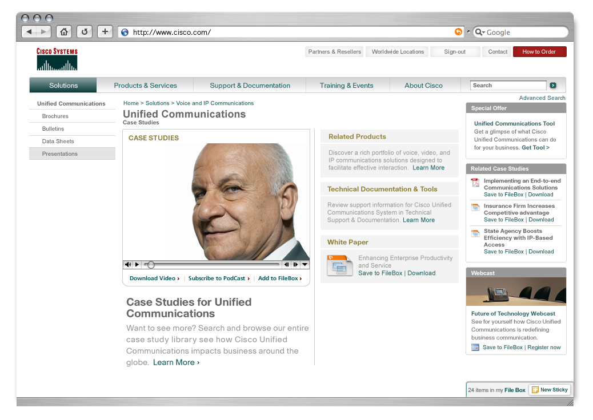Step the video backward one frame

coord(286,264)
